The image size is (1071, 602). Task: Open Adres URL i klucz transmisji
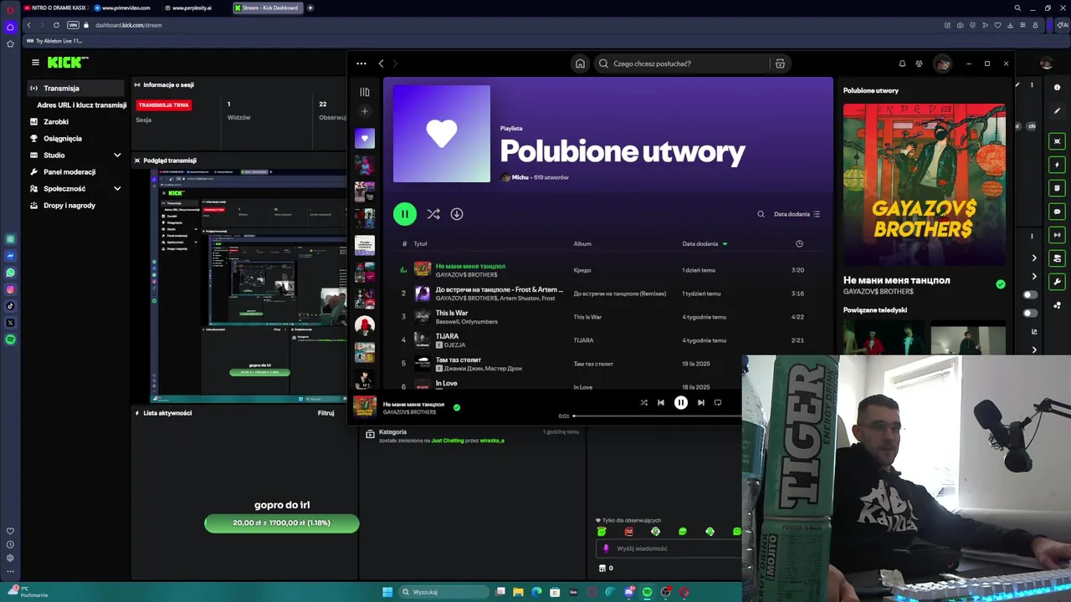coord(81,105)
